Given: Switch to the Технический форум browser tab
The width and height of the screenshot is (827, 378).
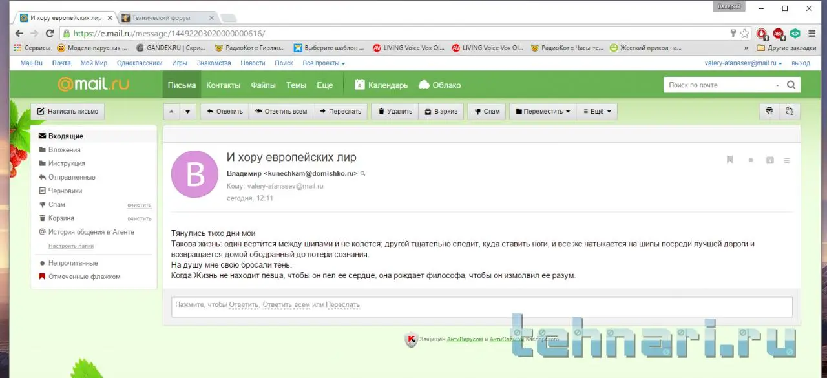Looking at the screenshot, I should click(166, 17).
